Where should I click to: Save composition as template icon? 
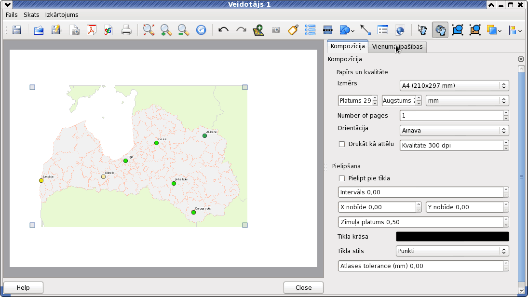click(56, 30)
